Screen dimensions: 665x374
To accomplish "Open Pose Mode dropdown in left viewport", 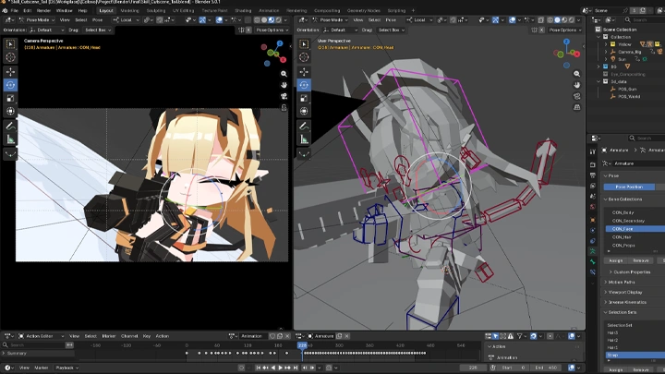I will click(x=36, y=20).
